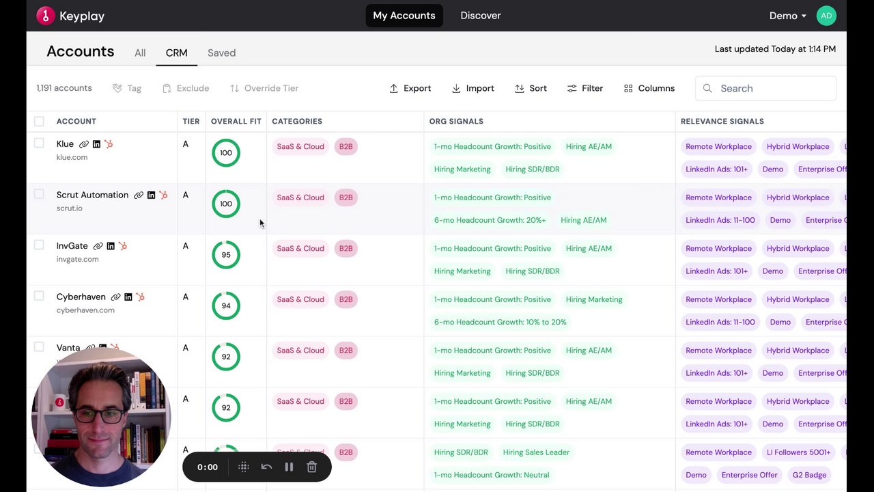Check the InvGate row checkbox

click(39, 245)
